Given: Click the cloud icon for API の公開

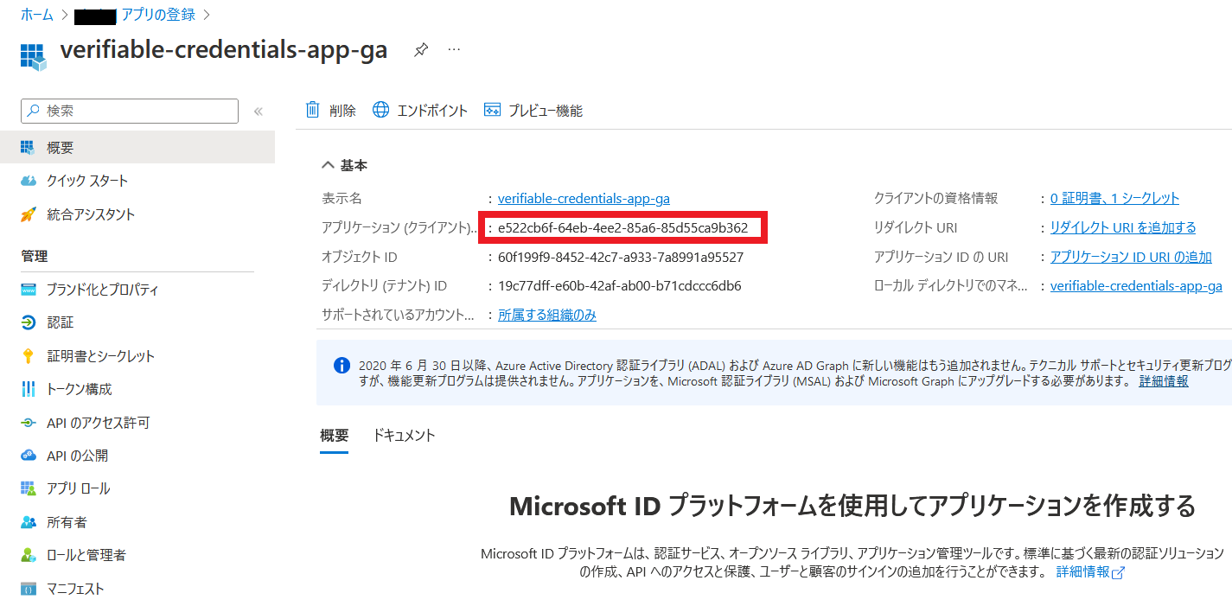Looking at the screenshot, I should 29,456.
